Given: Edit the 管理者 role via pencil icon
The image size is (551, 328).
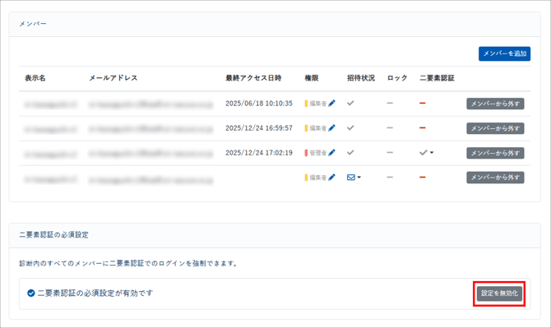Looking at the screenshot, I should pos(331,152).
